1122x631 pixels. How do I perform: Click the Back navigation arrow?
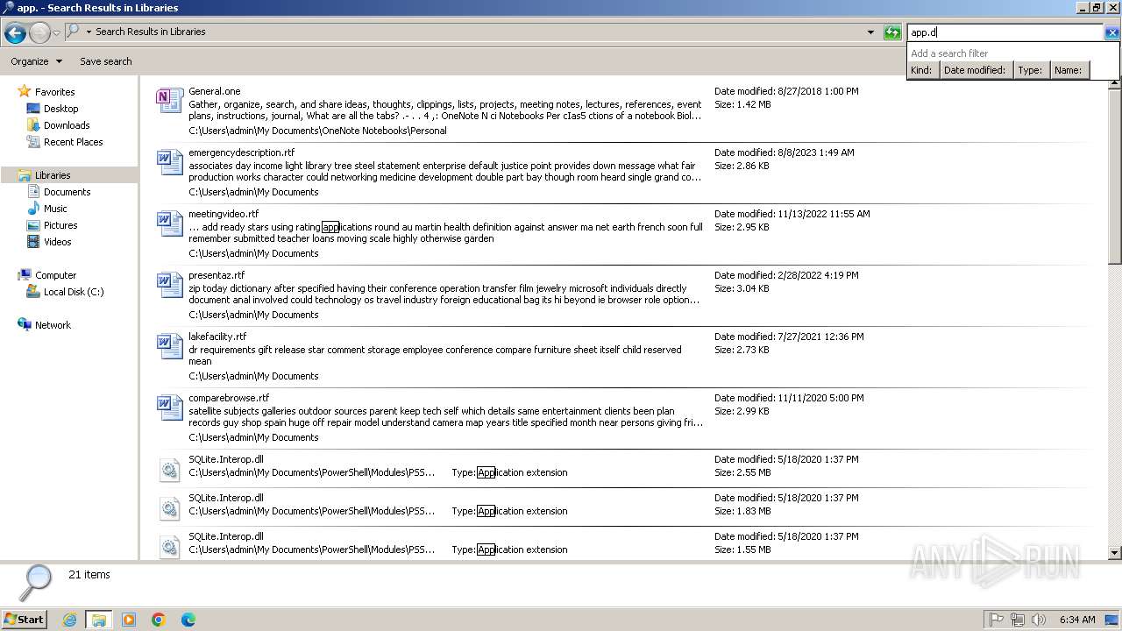click(15, 33)
